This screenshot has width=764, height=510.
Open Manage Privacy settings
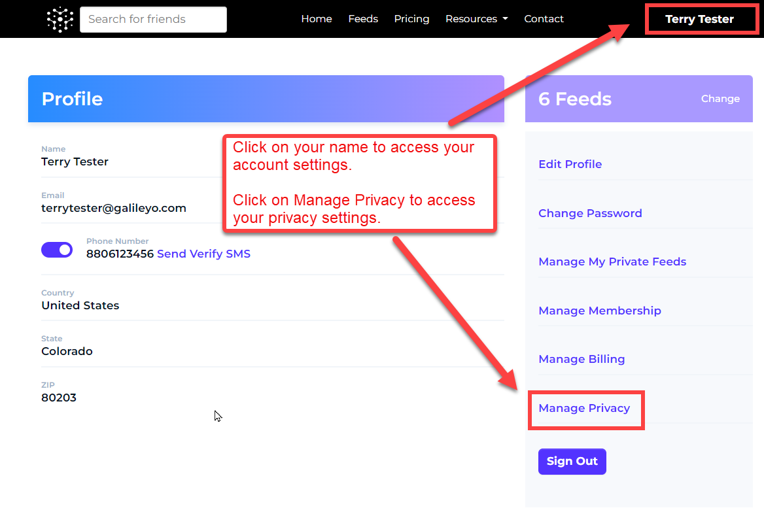(x=584, y=408)
